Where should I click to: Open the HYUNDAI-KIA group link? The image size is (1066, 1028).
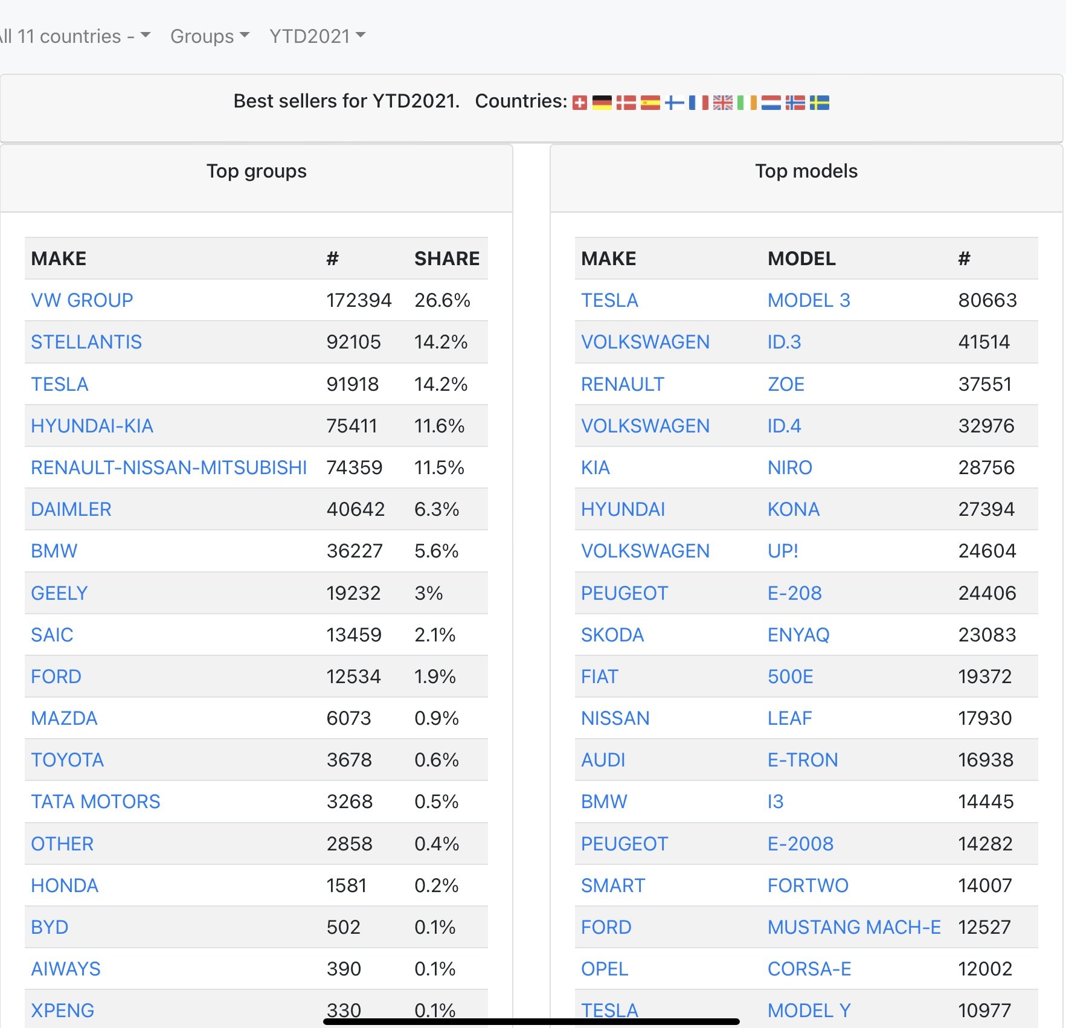tap(92, 426)
